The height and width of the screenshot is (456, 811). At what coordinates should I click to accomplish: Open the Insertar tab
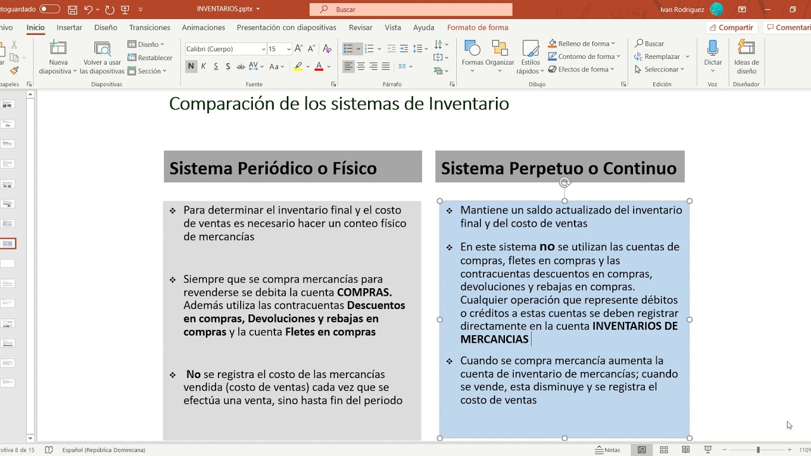pos(69,28)
